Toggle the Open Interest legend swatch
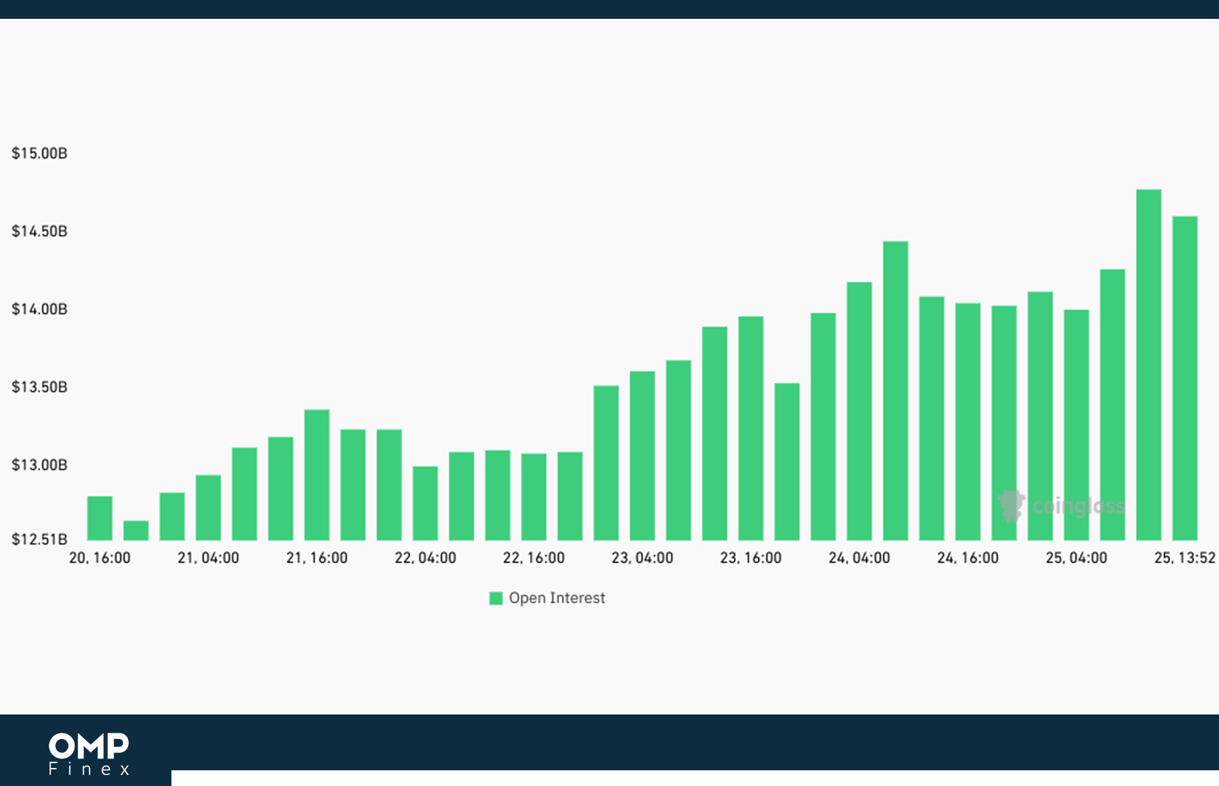 [x=495, y=598]
